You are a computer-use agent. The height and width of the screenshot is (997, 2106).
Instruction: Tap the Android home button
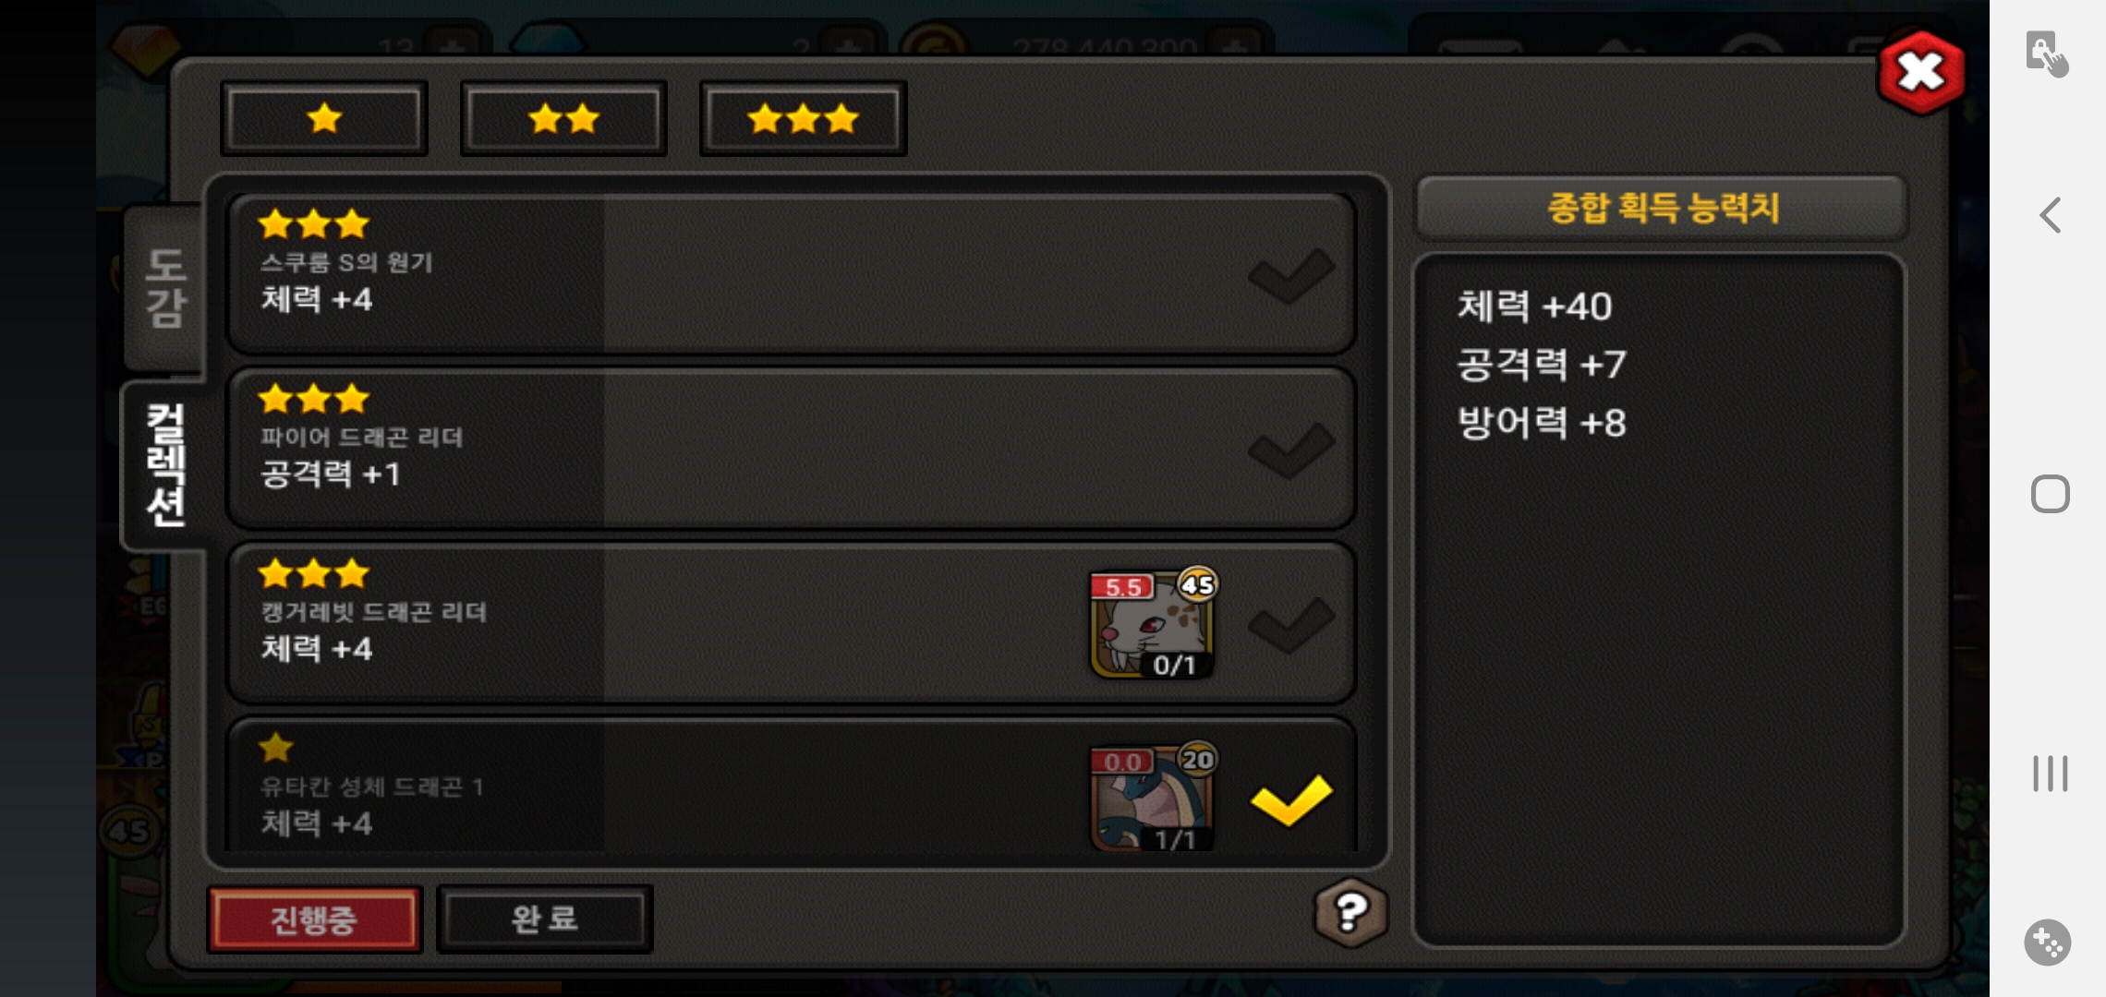2050,494
